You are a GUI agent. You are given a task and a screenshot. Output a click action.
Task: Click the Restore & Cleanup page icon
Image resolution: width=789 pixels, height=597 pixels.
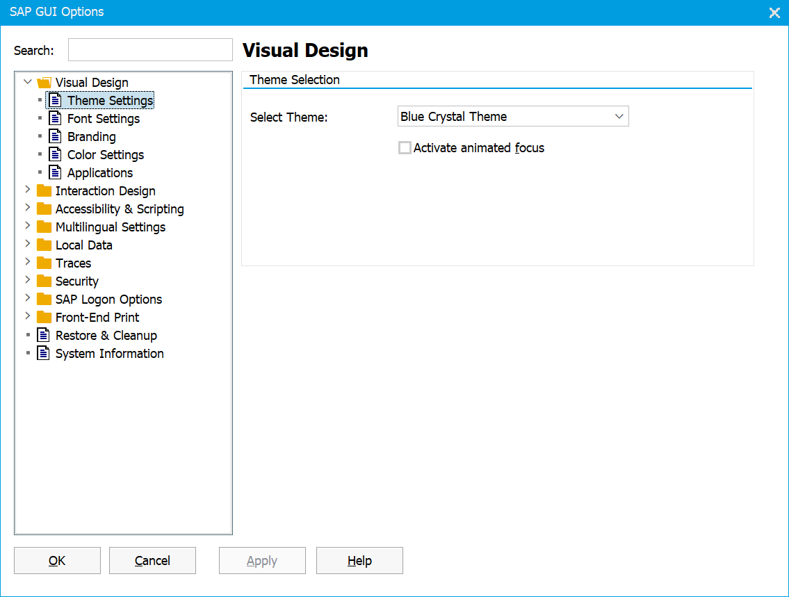pyautogui.click(x=42, y=335)
